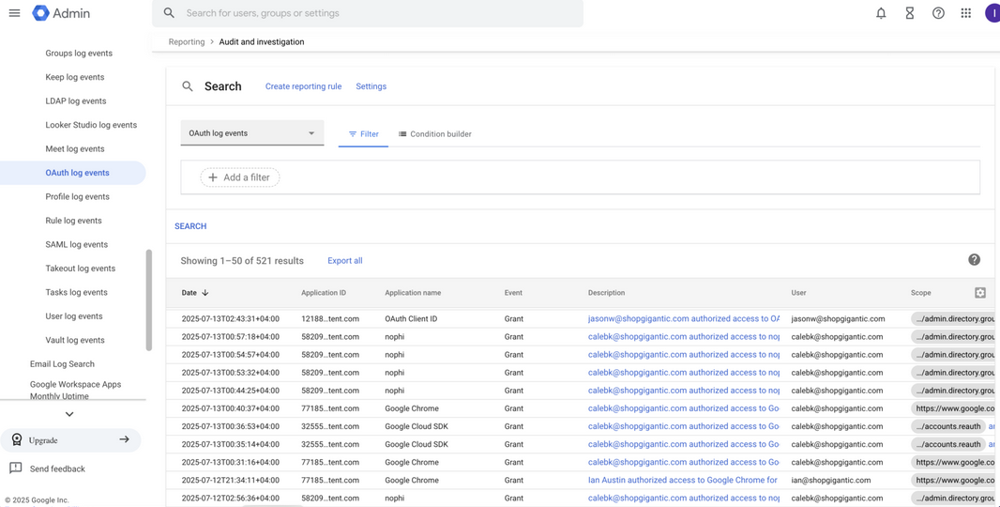Viewport: 1000px width, 507px height.
Task: Click the Description column header
Action: [x=607, y=292]
